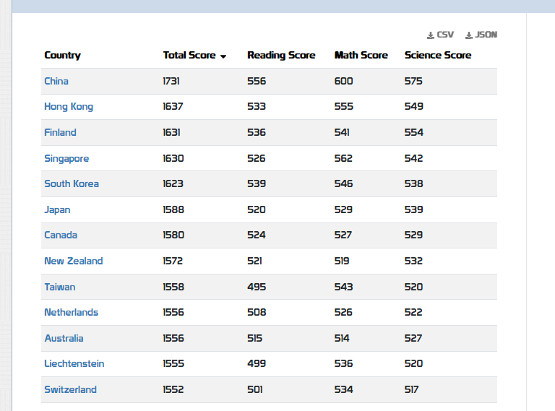Select Japan's science score 539
This screenshot has height=411, width=555.
[414, 209]
